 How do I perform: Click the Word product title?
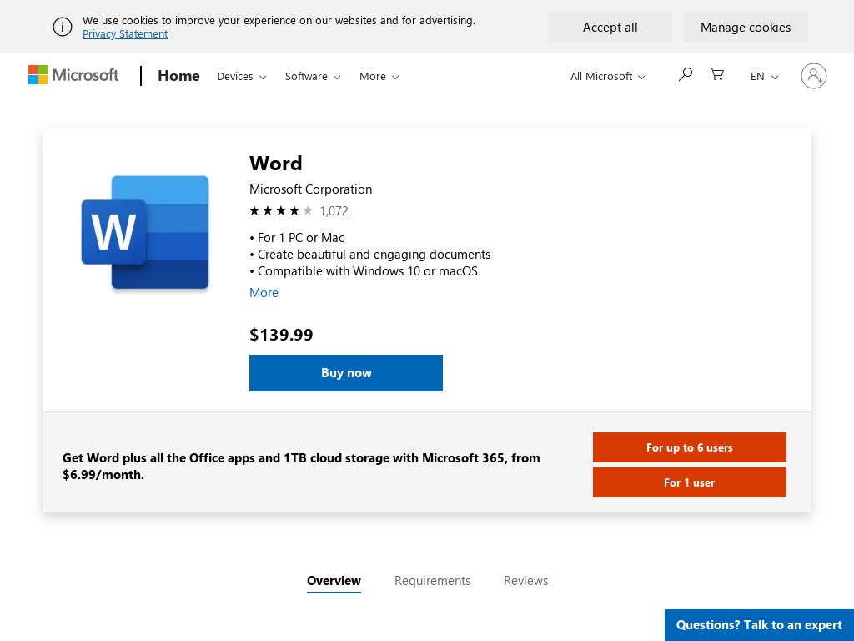275,164
